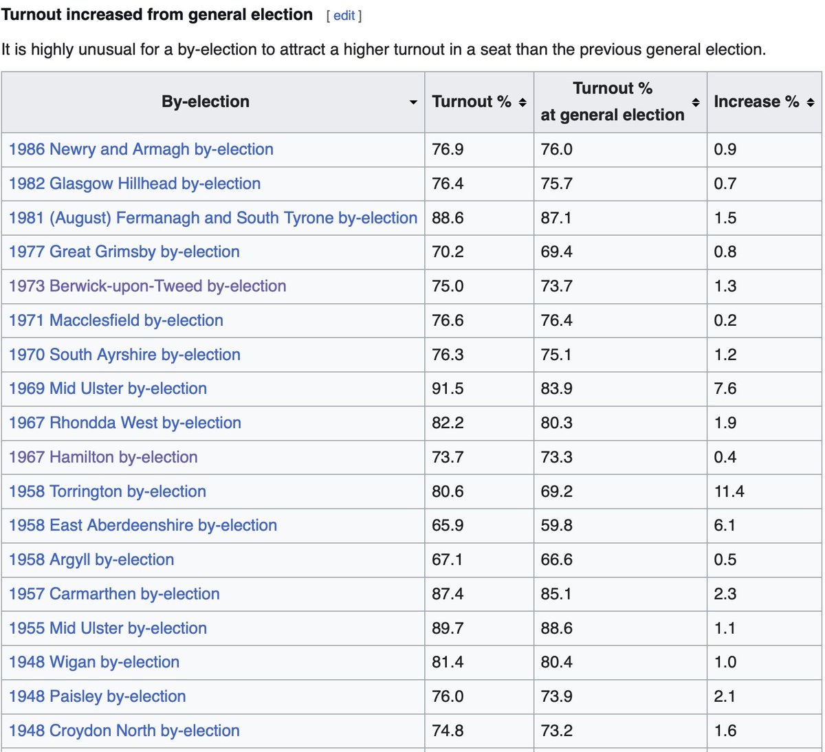Open 1955 Mid Ulster by-election link
Viewport: 825px width, 752px height.
click(108, 628)
